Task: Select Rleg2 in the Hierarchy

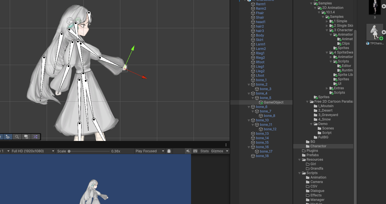Action: click(260, 58)
